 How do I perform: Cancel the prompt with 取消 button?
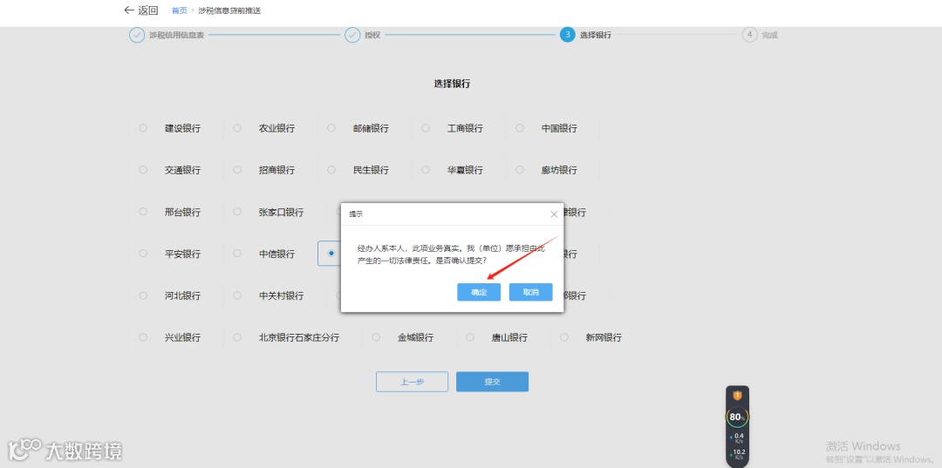[530, 292]
